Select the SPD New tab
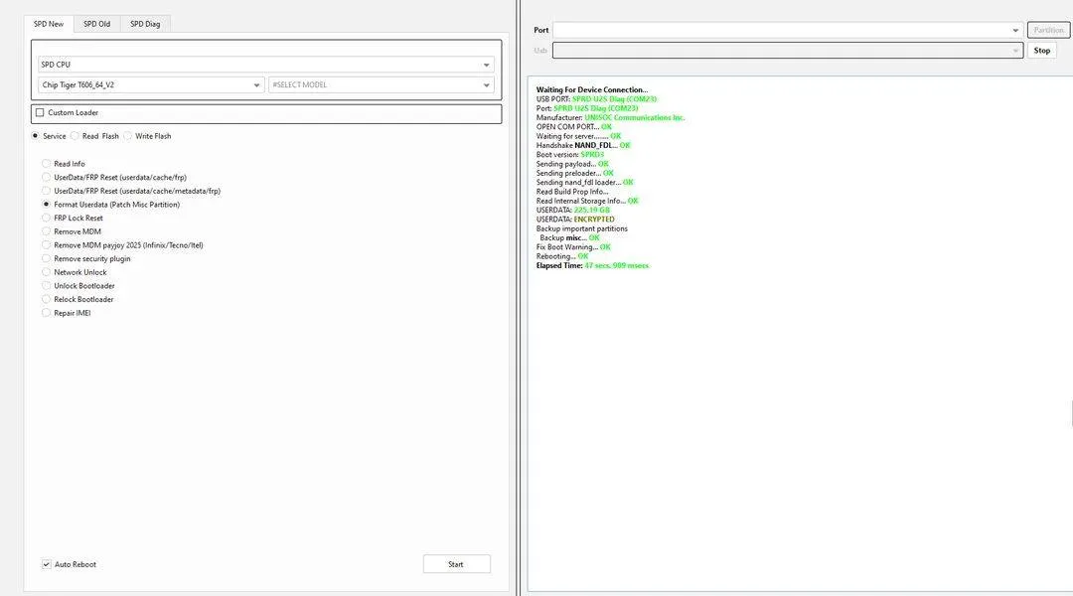The image size is (1073, 596). coord(49,24)
